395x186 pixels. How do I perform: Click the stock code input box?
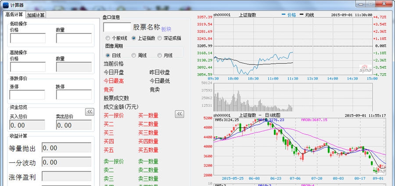(117, 27)
